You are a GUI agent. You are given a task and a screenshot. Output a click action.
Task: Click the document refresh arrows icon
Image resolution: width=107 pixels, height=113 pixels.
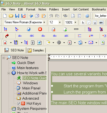click(80, 43)
